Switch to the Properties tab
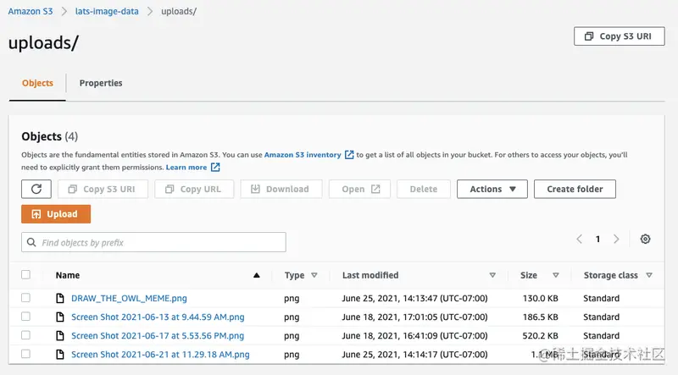 (101, 83)
